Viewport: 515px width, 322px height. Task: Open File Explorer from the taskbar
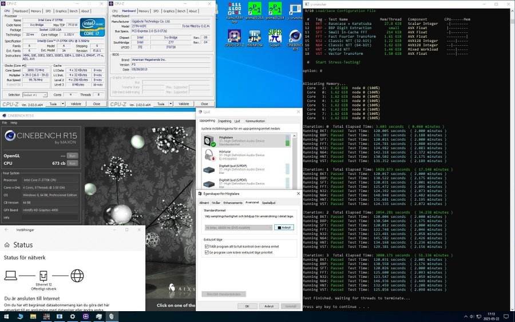click(33, 316)
